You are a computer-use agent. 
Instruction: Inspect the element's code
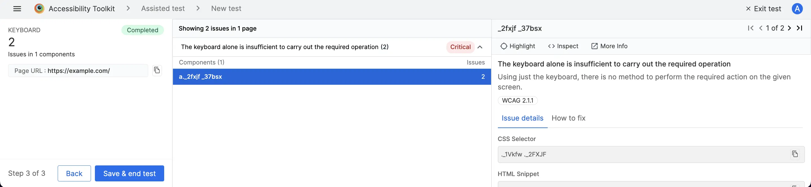tap(563, 46)
